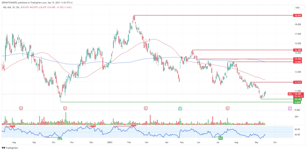Click the green Bull label on RSI near July
The height and width of the screenshot is (151, 307).
(x=220, y=134)
